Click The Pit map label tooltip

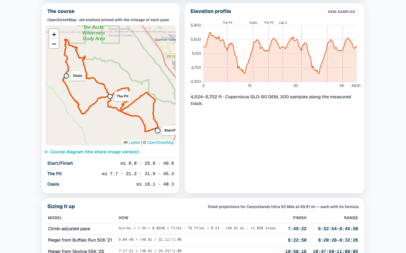pyautogui.click(x=122, y=96)
